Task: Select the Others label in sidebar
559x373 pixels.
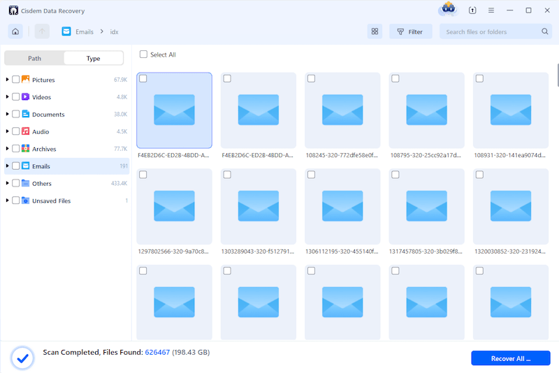Action: (x=42, y=184)
